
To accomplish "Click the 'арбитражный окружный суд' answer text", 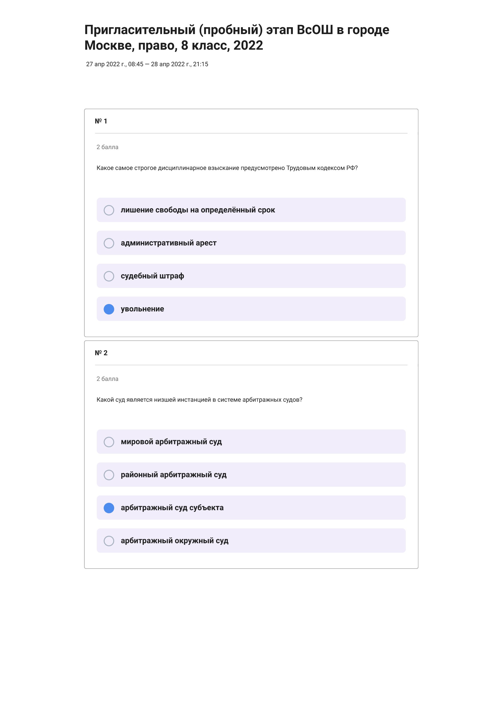I will click(x=174, y=541).
